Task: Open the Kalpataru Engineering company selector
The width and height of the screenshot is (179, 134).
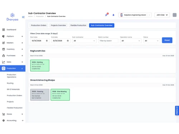Action: pyautogui.click(x=135, y=15)
